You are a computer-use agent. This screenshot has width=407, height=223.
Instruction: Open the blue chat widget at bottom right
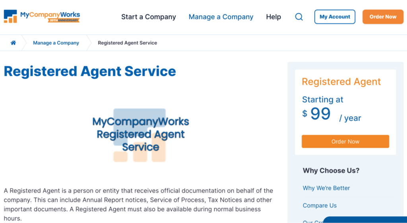pyautogui.click(x=366, y=220)
